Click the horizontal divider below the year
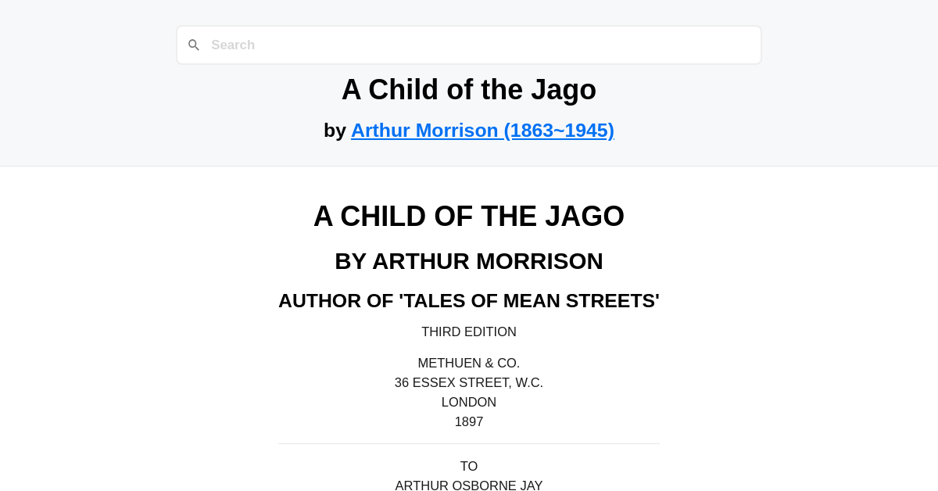Viewport: 938px width, 491px height. coord(469,443)
